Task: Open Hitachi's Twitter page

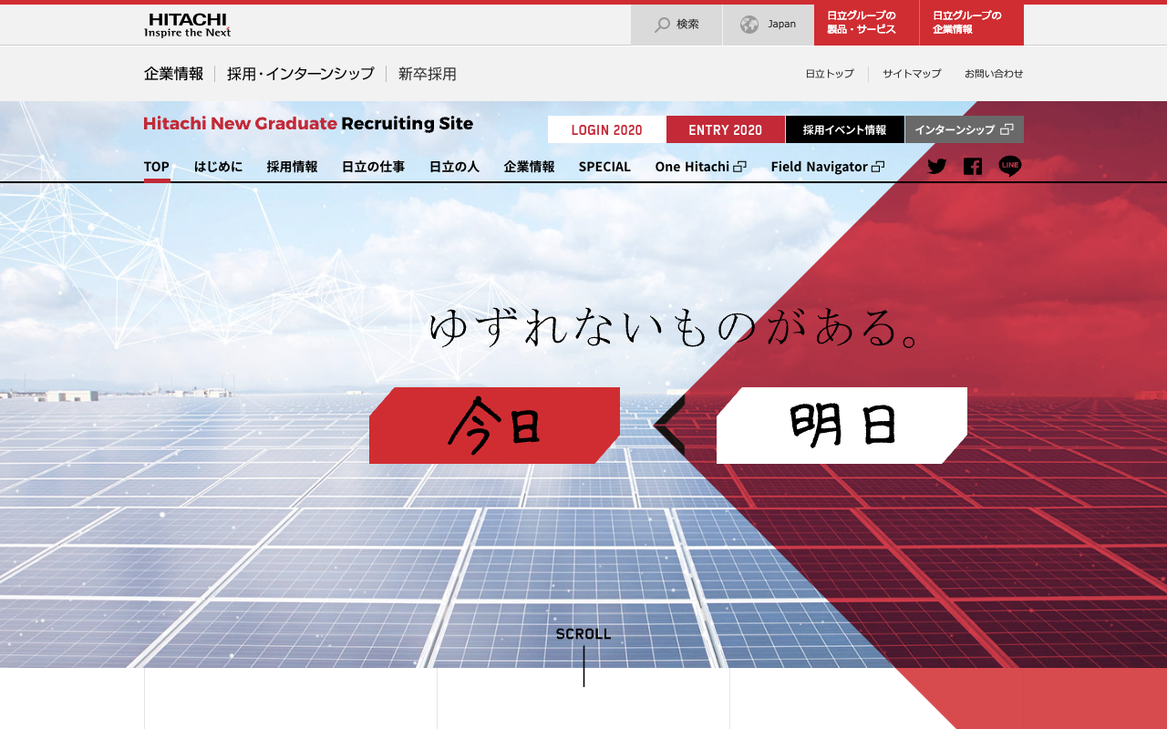Action: click(x=936, y=167)
